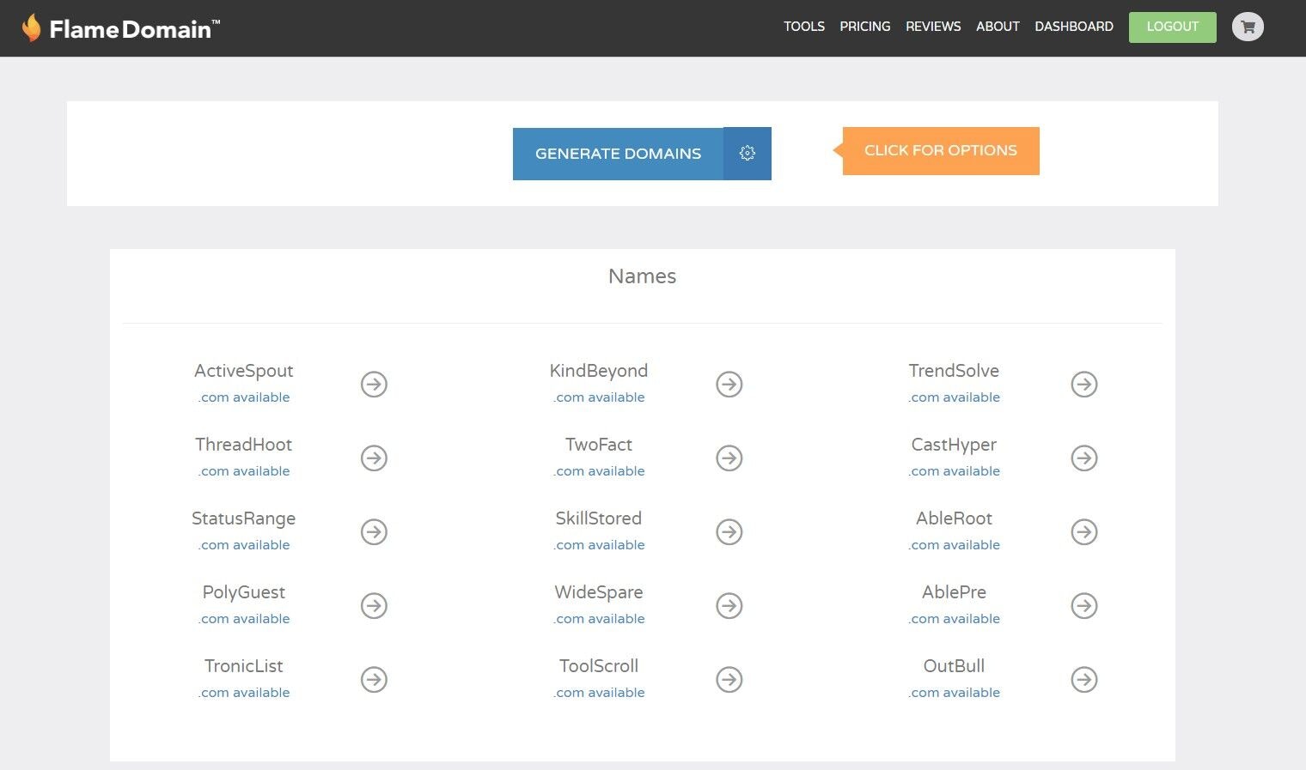Click '.com available' under CastHyper
This screenshot has width=1306, height=770.
coord(954,471)
